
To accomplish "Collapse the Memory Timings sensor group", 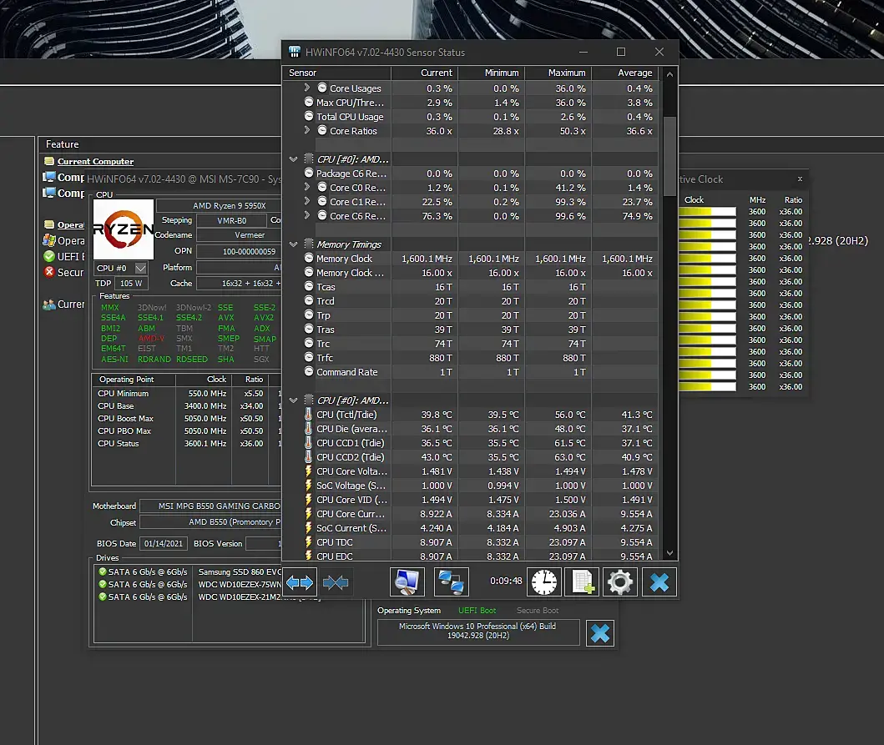I will 293,244.
